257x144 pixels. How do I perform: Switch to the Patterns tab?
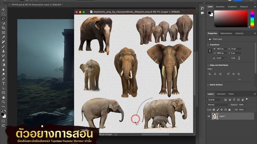(x=244, y=7)
